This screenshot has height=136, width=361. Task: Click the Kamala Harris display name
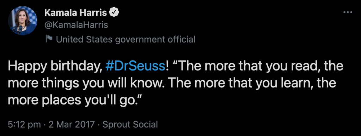[x=75, y=13]
